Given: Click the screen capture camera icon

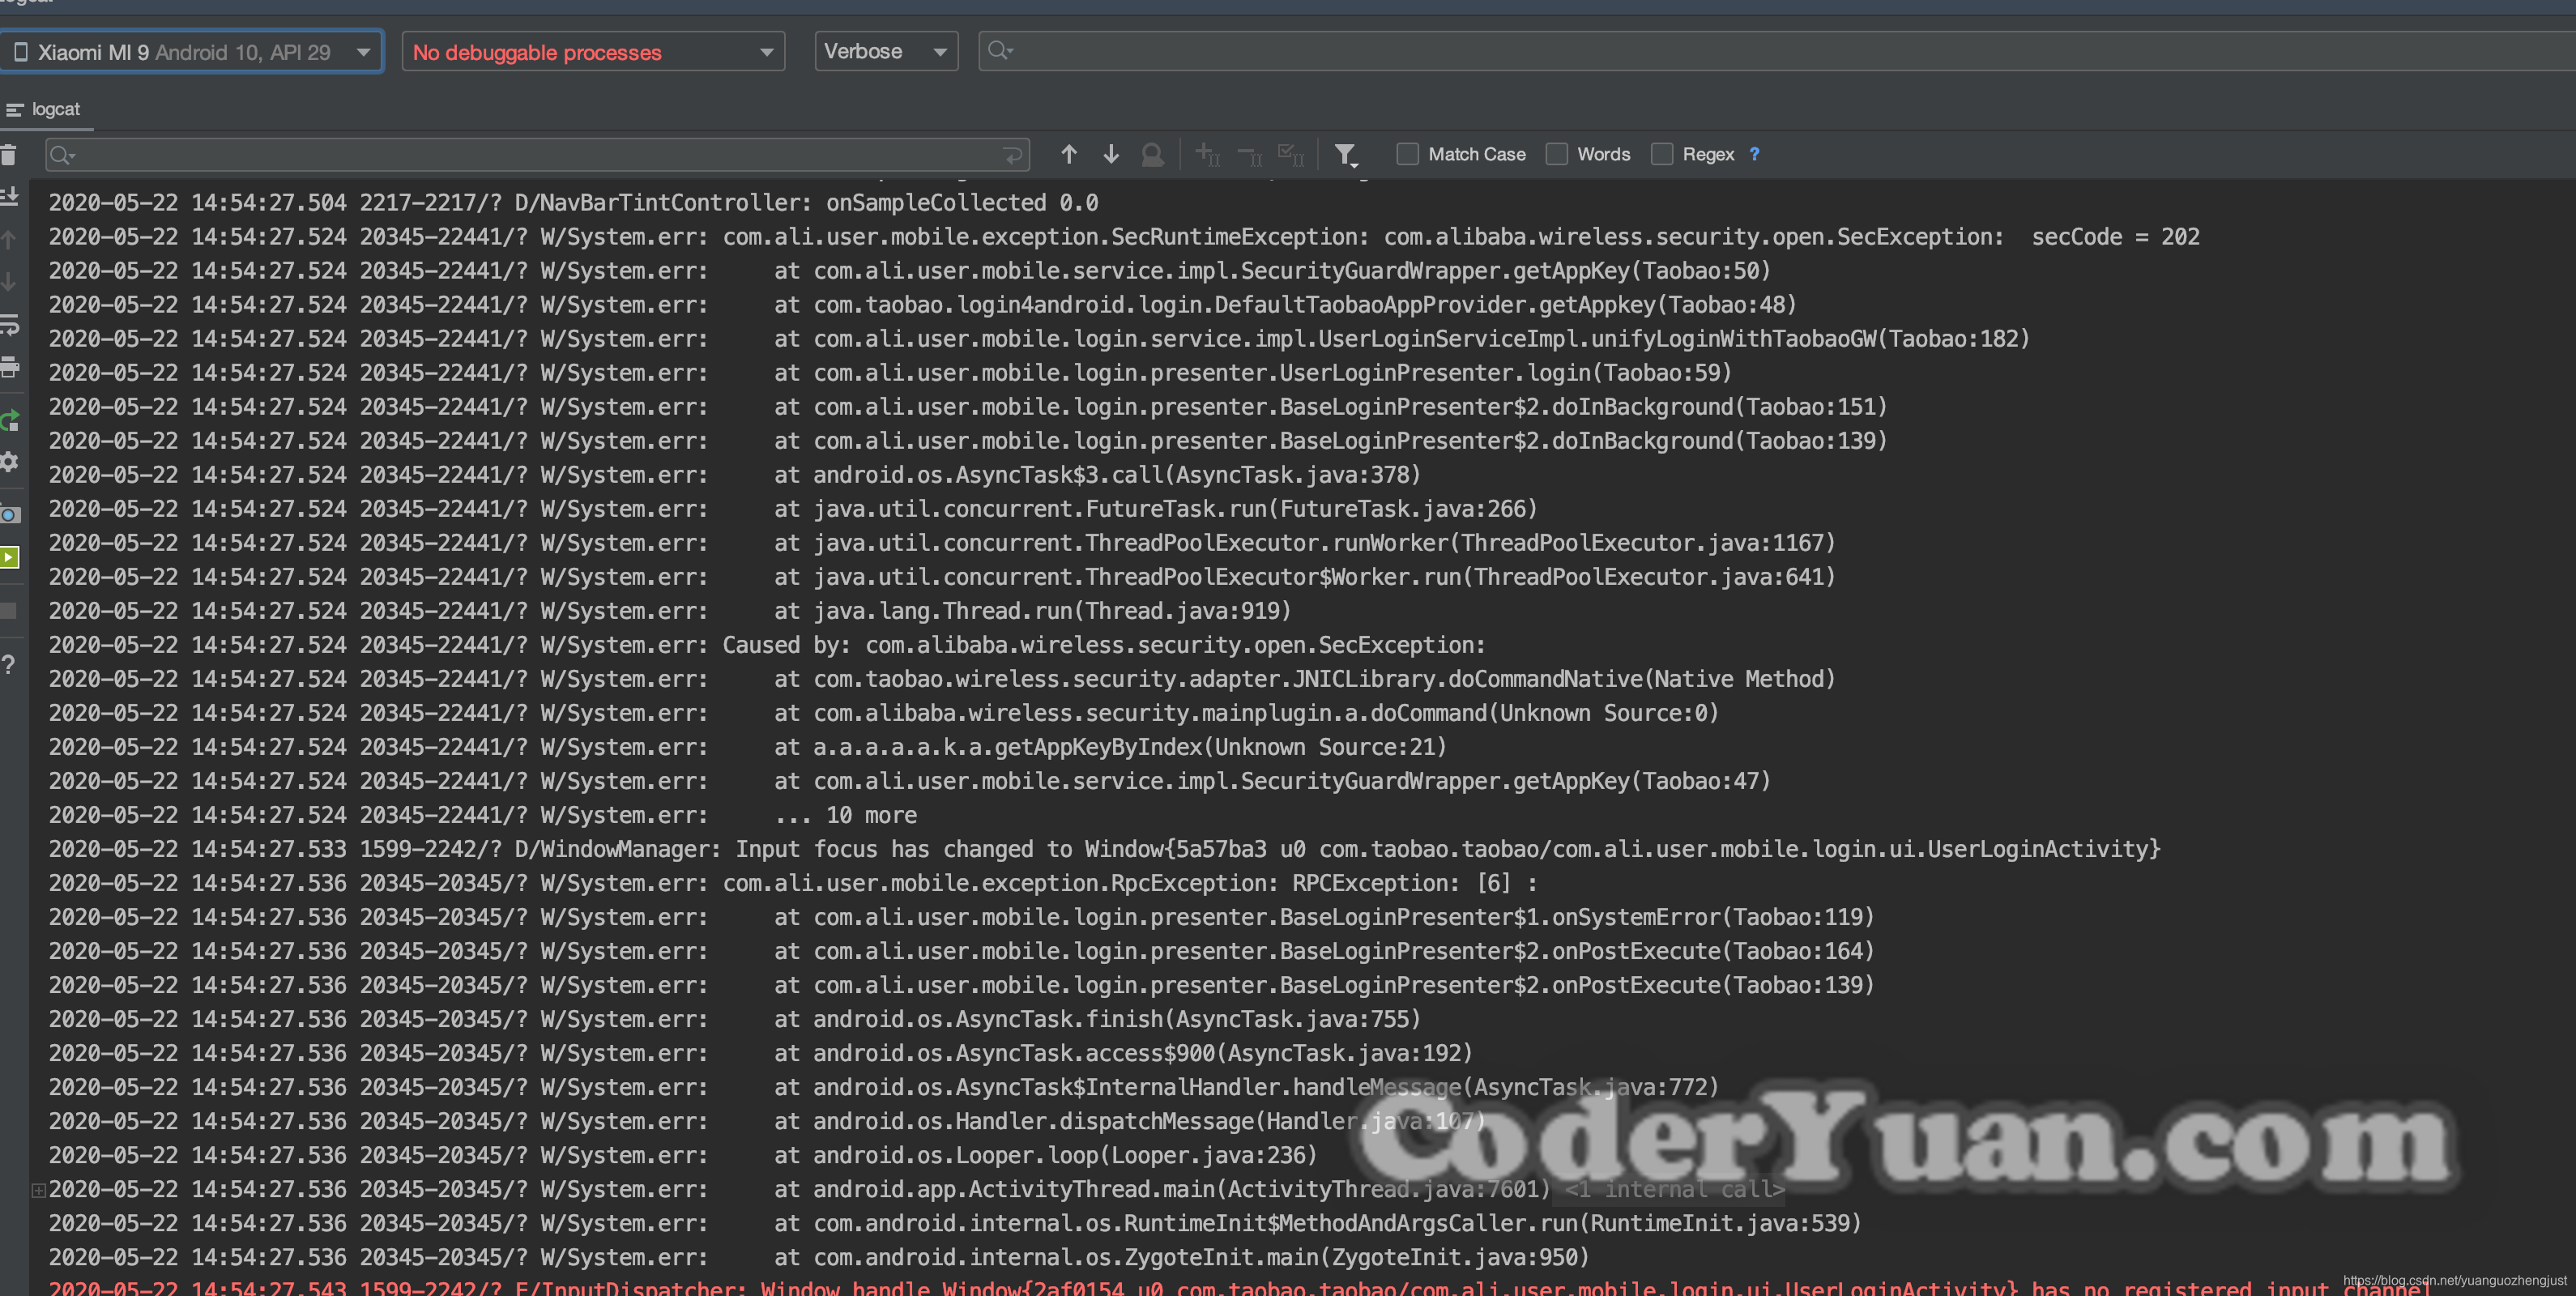Looking at the screenshot, I should [x=9, y=514].
